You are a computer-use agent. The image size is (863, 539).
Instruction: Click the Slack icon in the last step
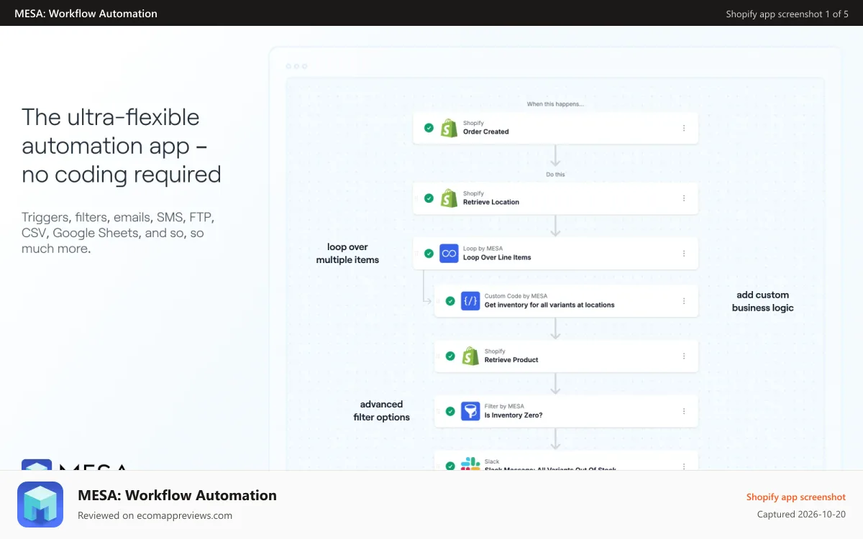click(470, 464)
